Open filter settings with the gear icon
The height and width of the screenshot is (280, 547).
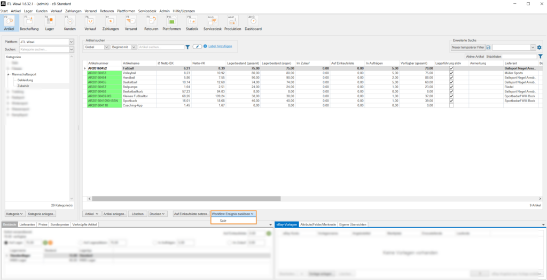pos(540,48)
